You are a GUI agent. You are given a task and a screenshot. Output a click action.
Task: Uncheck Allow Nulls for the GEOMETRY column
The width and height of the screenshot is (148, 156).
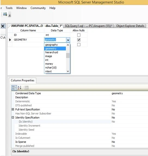click(x=79, y=40)
